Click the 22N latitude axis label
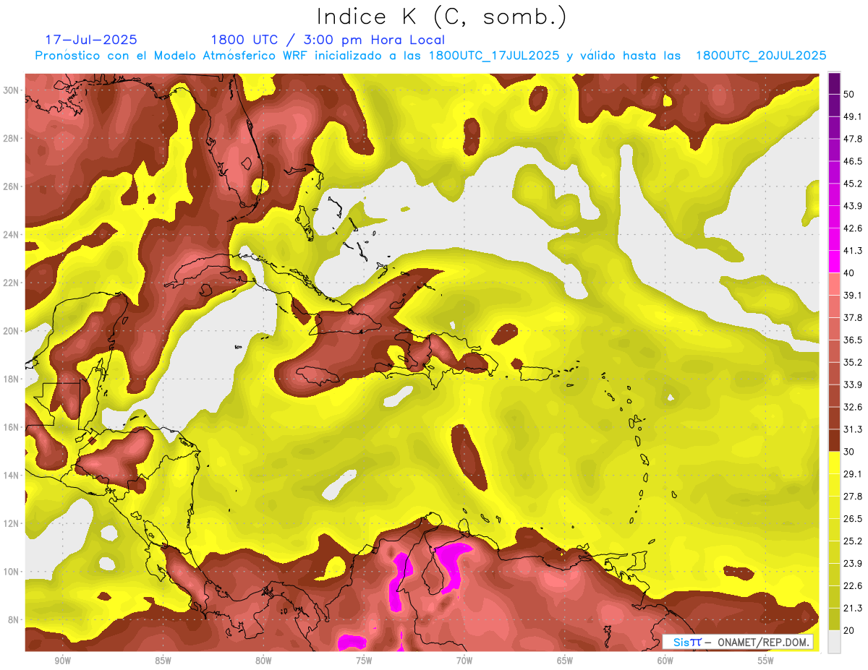The width and height of the screenshot is (868, 670). click(12, 283)
